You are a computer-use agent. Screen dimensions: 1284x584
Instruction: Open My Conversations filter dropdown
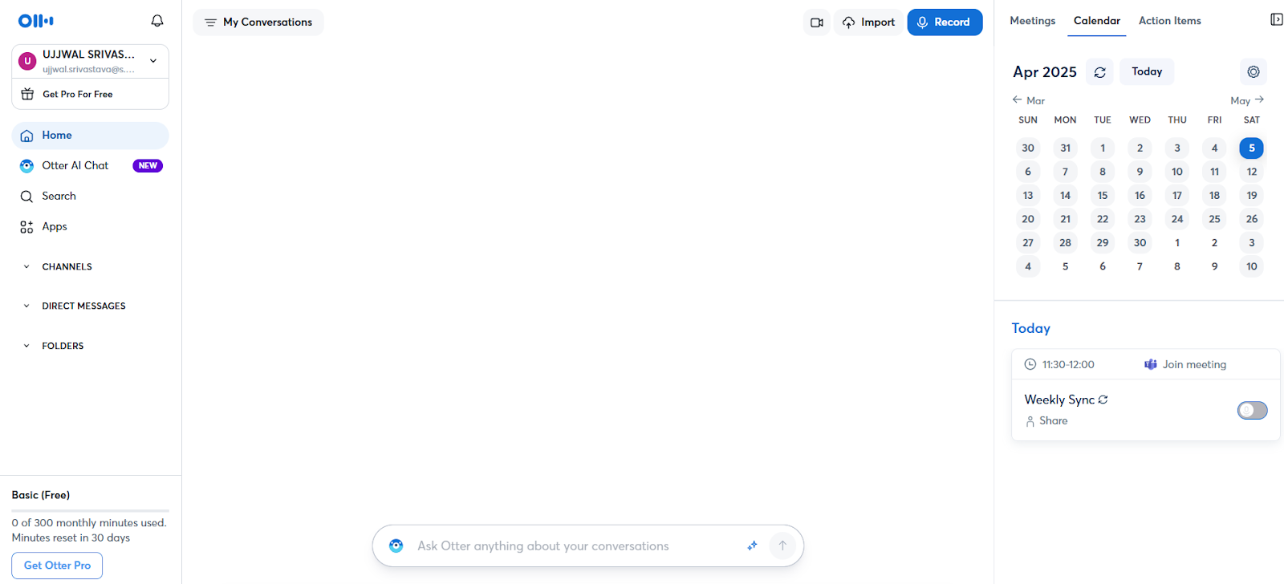click(x=258, y=22)
